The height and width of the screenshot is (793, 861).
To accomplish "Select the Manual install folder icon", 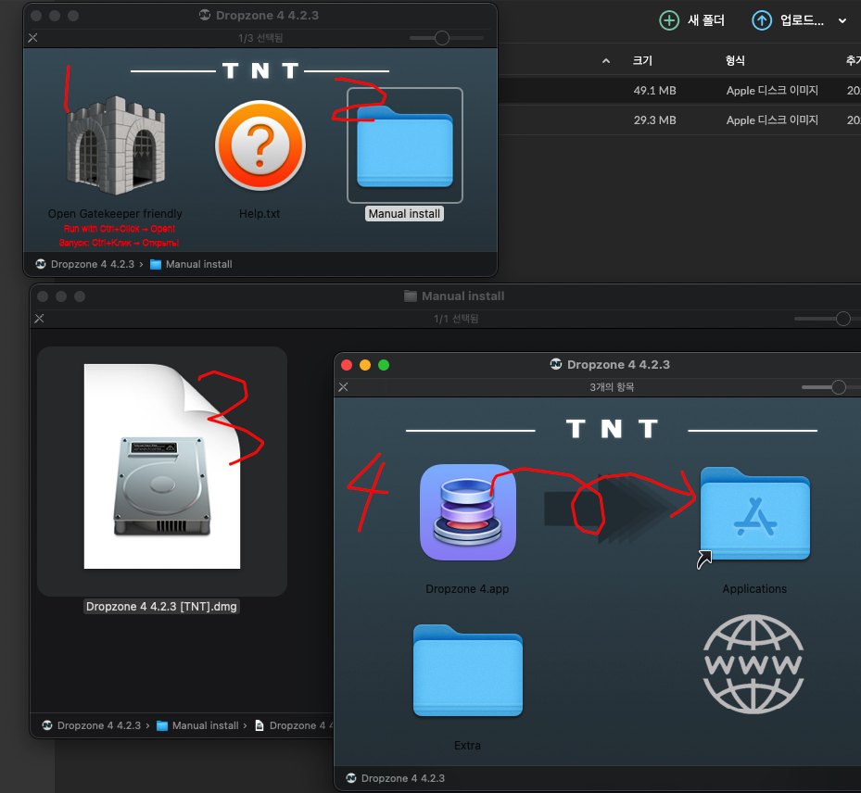I will (405, 146).
